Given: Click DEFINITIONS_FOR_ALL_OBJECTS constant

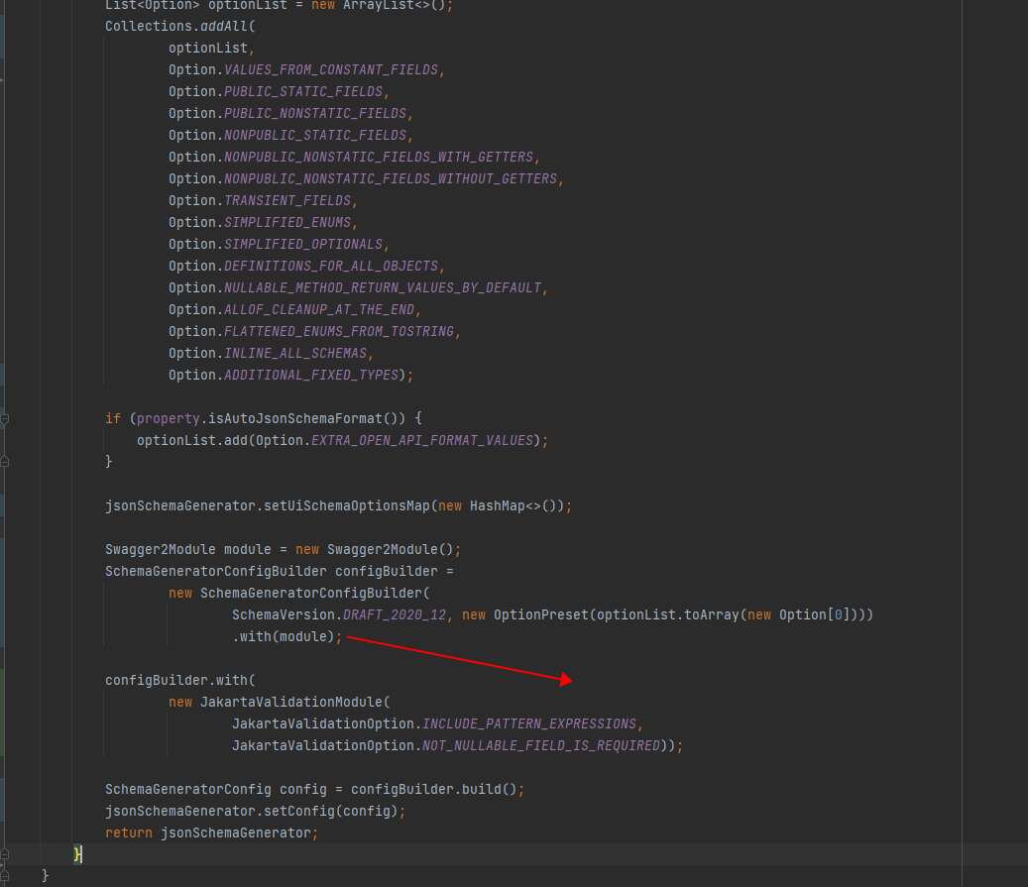Looking at the screenshot, I should click(x=331, y=266).
